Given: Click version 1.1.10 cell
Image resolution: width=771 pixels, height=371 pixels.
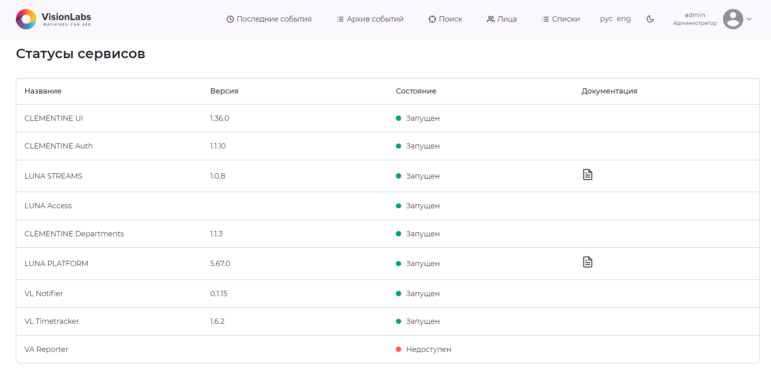Looking at the screenshot, I should (x=218, y=146).
